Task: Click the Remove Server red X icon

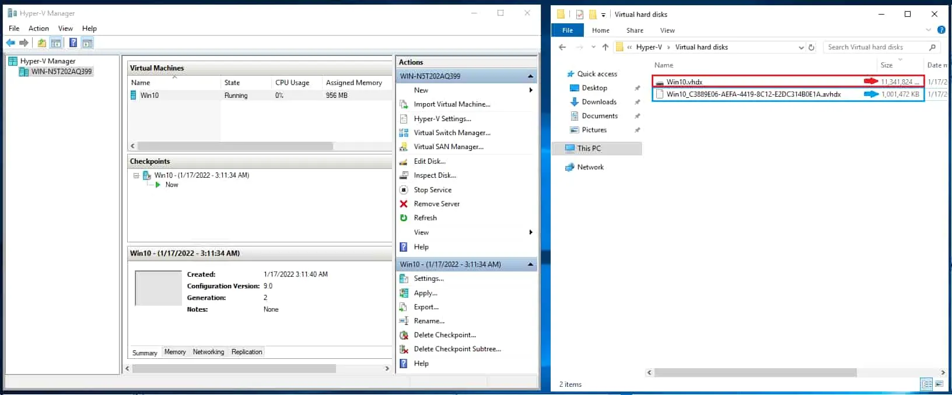Action: pos(404,204)
